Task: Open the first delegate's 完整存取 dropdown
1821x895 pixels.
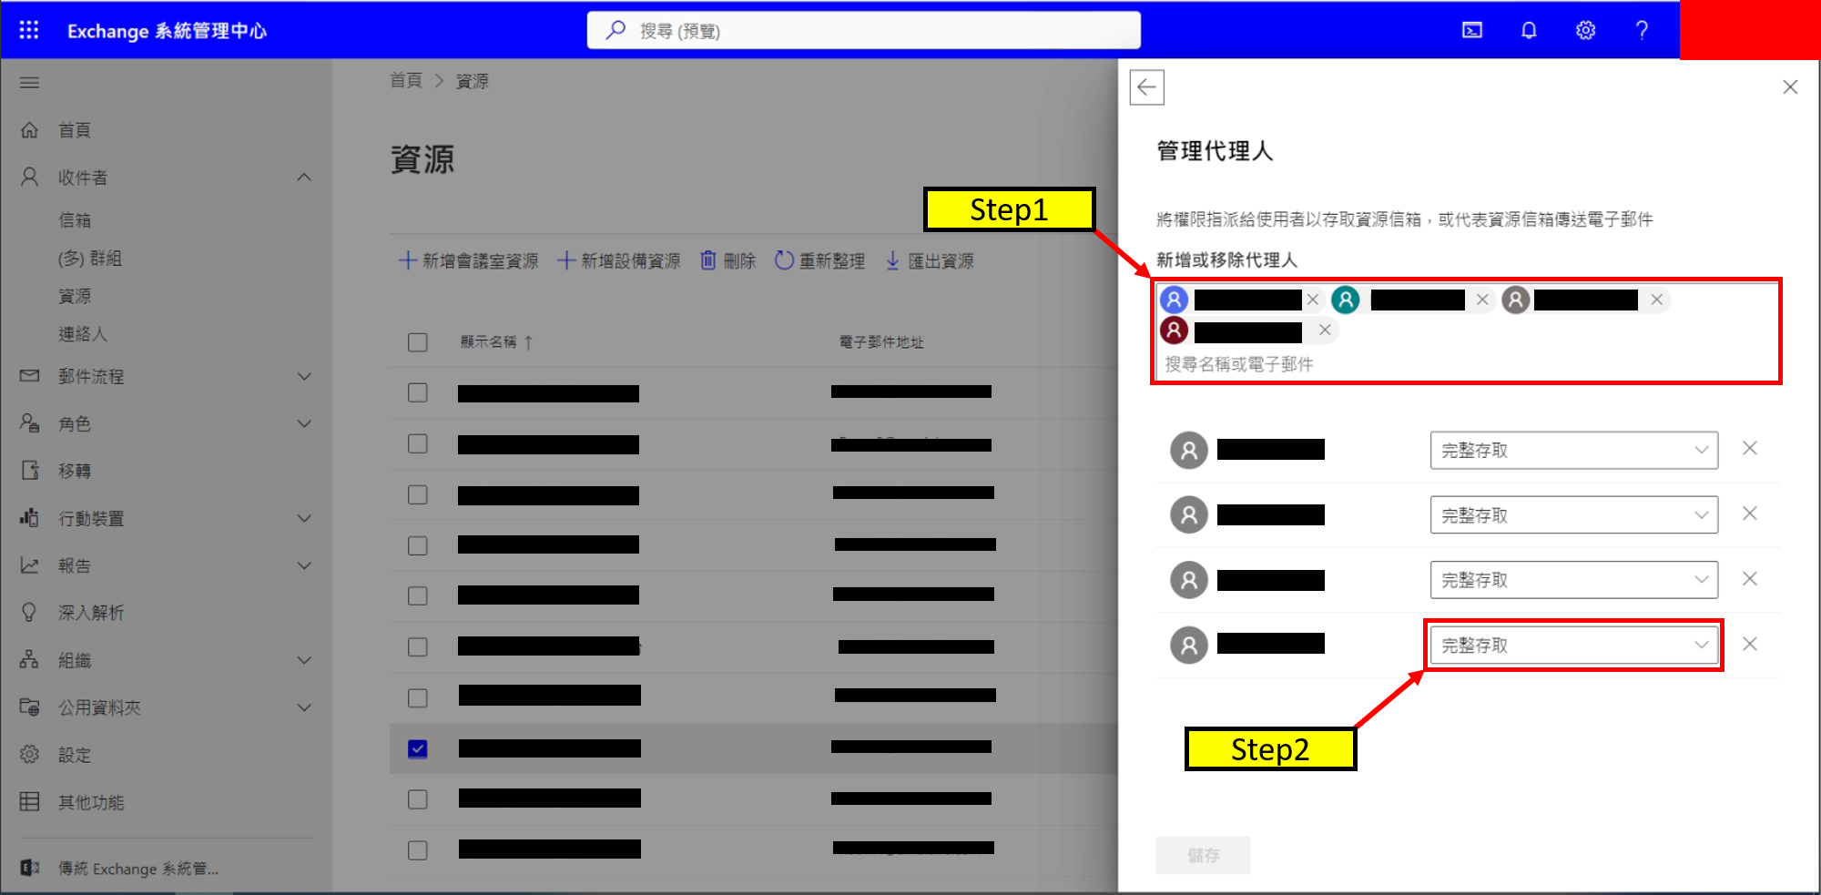Action: (1572, 451)
